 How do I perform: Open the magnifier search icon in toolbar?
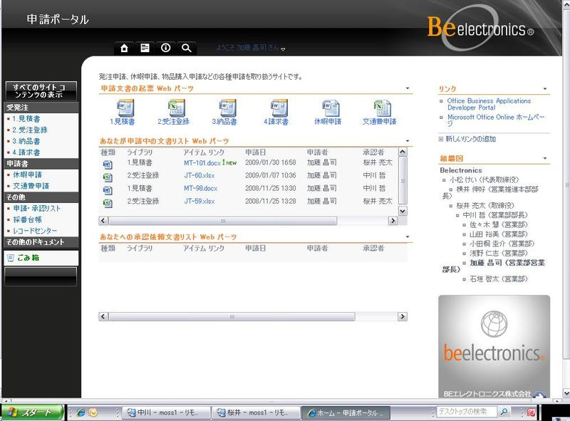point(187,48)
